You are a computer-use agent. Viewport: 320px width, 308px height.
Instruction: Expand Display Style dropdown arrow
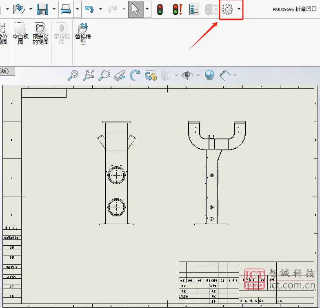point(176,75)
